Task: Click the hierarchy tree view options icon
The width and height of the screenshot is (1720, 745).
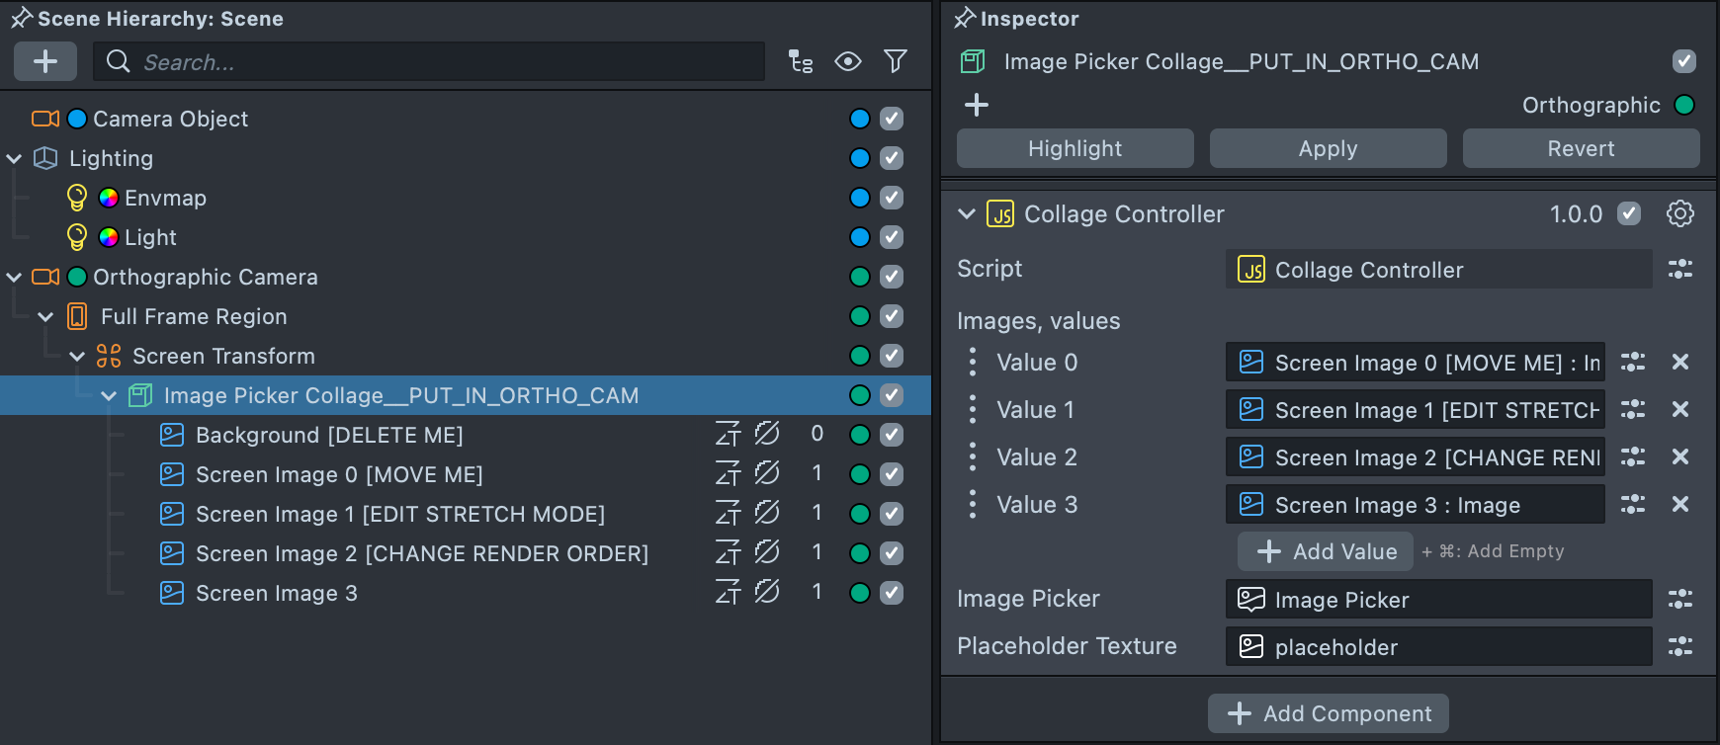Action: pyautogui.click(x=801, y=61)
